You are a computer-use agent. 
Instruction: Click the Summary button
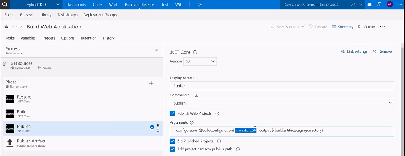coord(343,27)
